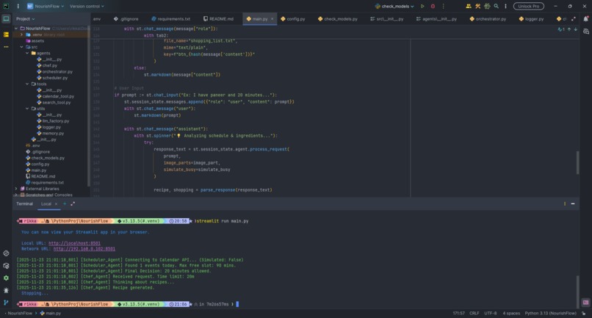
Task: Maximize the terminal panel via expand icon
Action: point(73,204)
